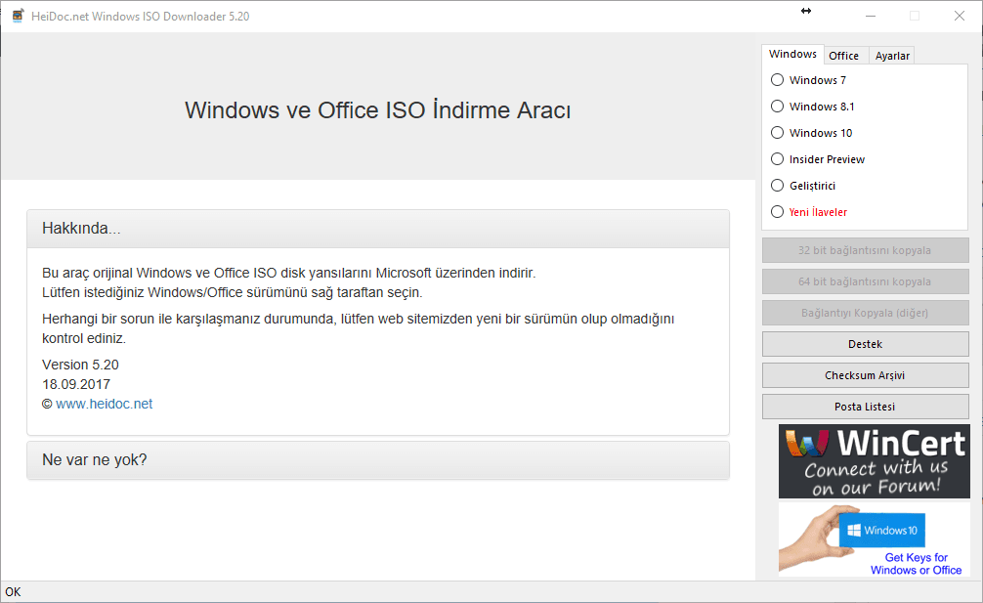Click the Posta Listesi button

pos(865,407)
